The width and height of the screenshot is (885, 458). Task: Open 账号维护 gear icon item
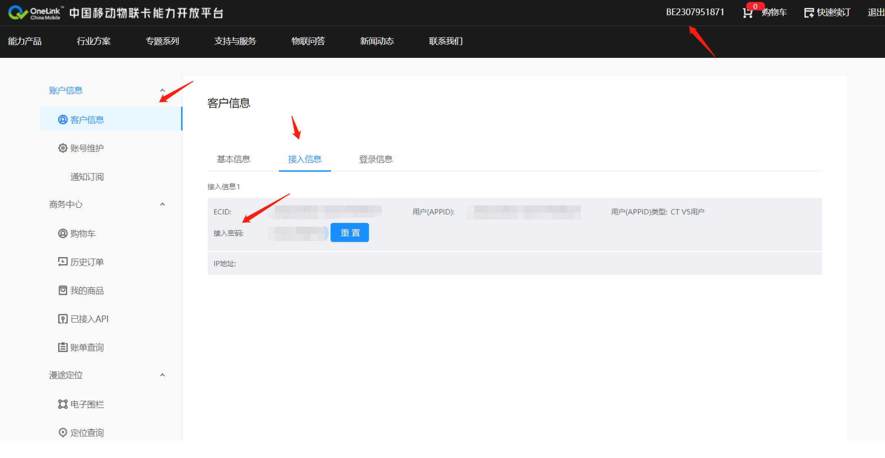coord(63,148)
